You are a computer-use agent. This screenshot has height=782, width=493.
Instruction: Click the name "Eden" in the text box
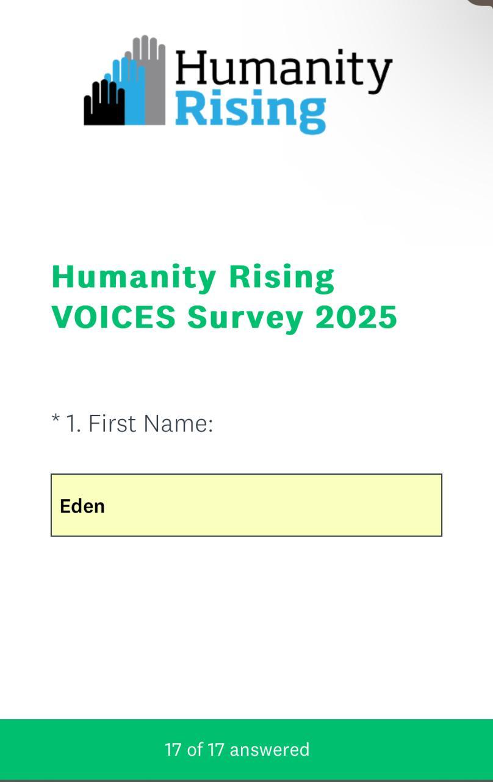pos(82,506)
